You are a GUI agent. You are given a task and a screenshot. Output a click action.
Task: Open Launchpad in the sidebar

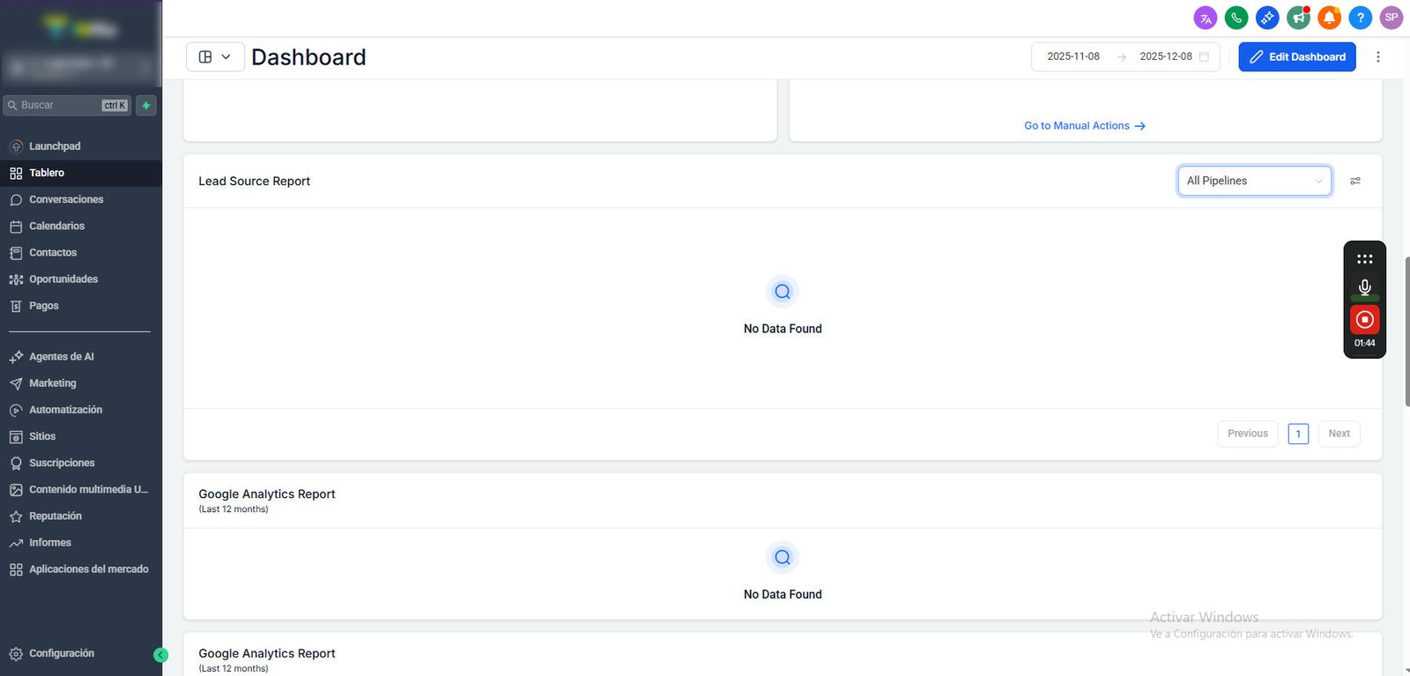pyautogui.click(x=81, y=146)
